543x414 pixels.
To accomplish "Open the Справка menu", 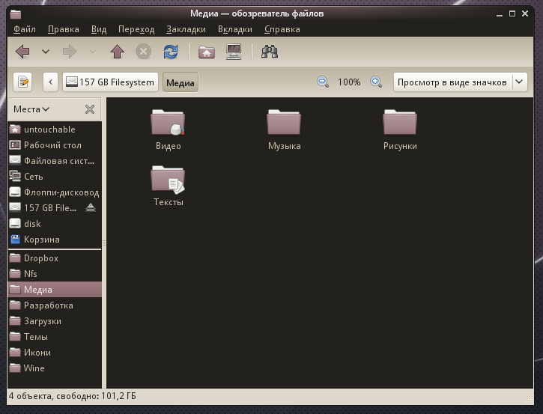I will coord(282,29).
